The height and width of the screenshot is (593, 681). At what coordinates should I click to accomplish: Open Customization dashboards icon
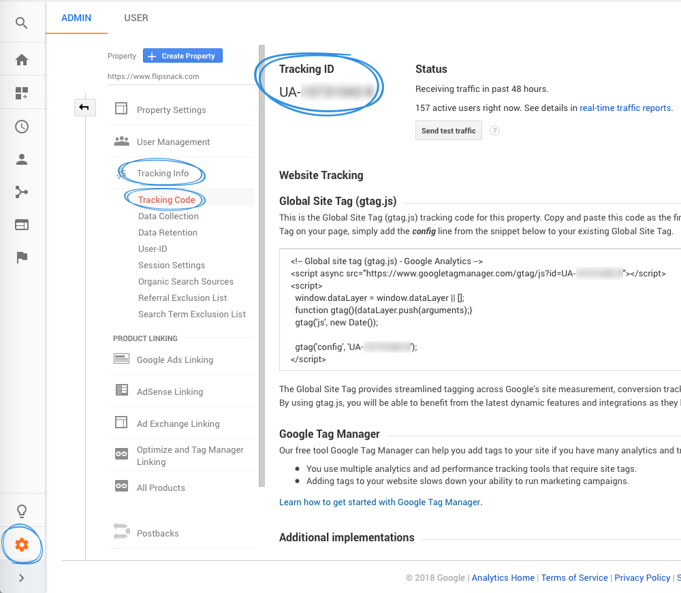tap(22, 93)
